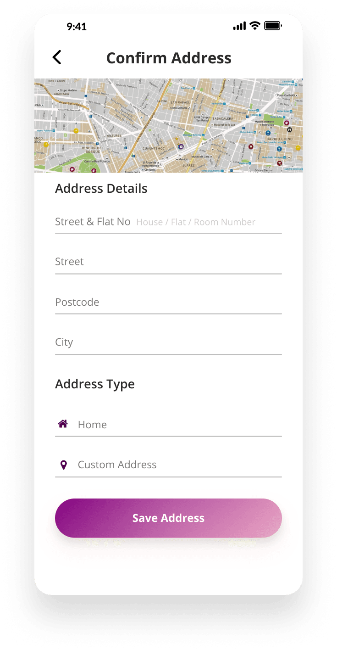The image size is (337, 650).
Task: Tap the cellular signal bars icon
Action: [x=239, y=26]
